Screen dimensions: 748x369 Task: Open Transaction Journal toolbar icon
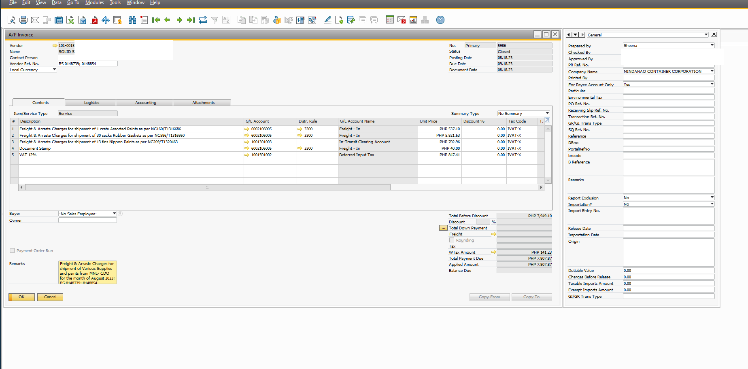[x=300, y=20]
